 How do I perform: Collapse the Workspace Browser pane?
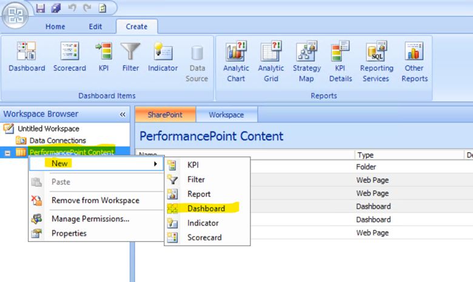[x=122, y=114]
